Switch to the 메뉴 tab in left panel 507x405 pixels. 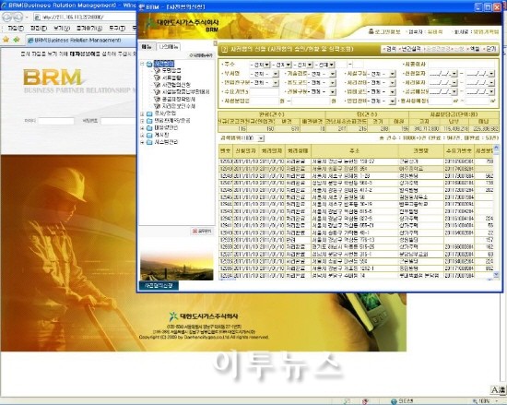[147, 46]
